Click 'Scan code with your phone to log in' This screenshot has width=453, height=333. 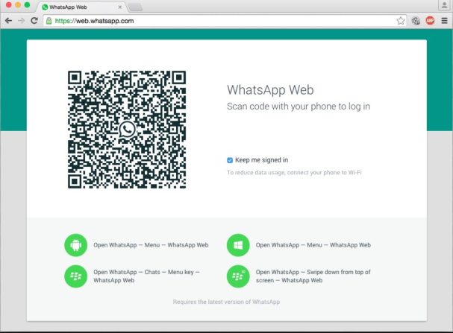coord(299,107)
